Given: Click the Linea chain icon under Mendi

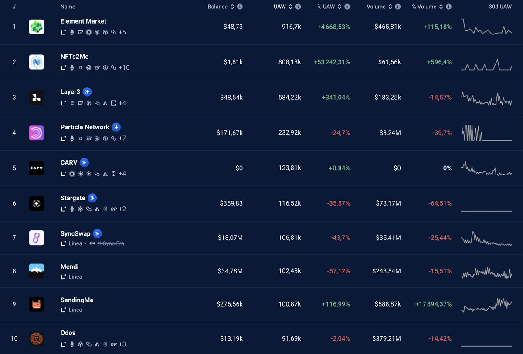Looking at the screenshot, I should (64, 276).
